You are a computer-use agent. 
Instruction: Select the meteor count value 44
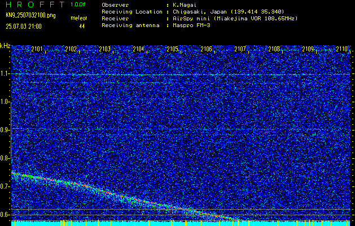pyautogui.click(x=82, y=27)
